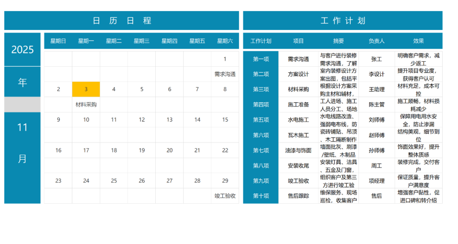Select the 第五项 row label
This screenshot has width=458, height=244.
(261, 120)
